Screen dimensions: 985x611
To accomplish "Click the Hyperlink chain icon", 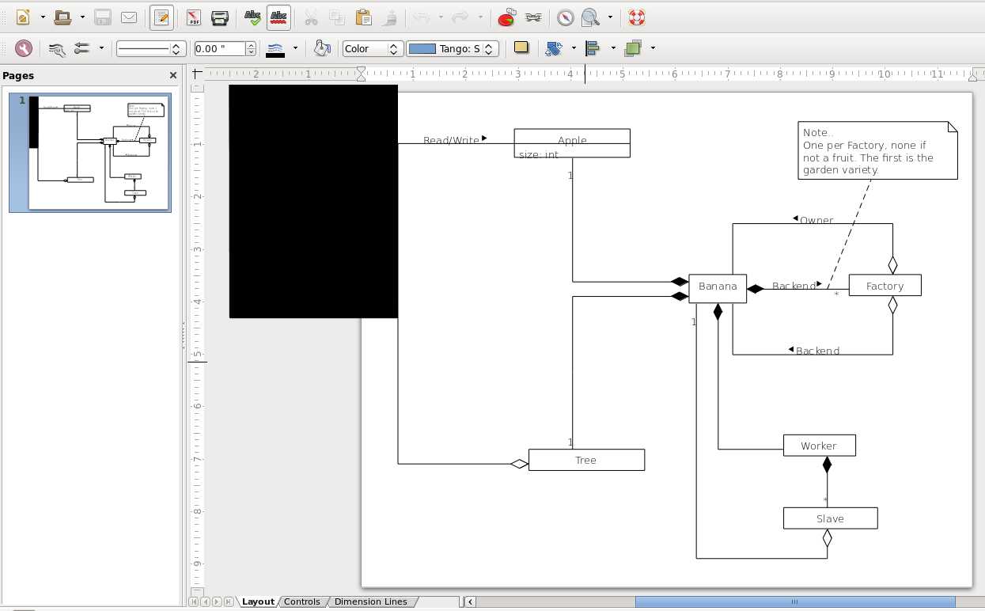I will (x=533, y=17).
